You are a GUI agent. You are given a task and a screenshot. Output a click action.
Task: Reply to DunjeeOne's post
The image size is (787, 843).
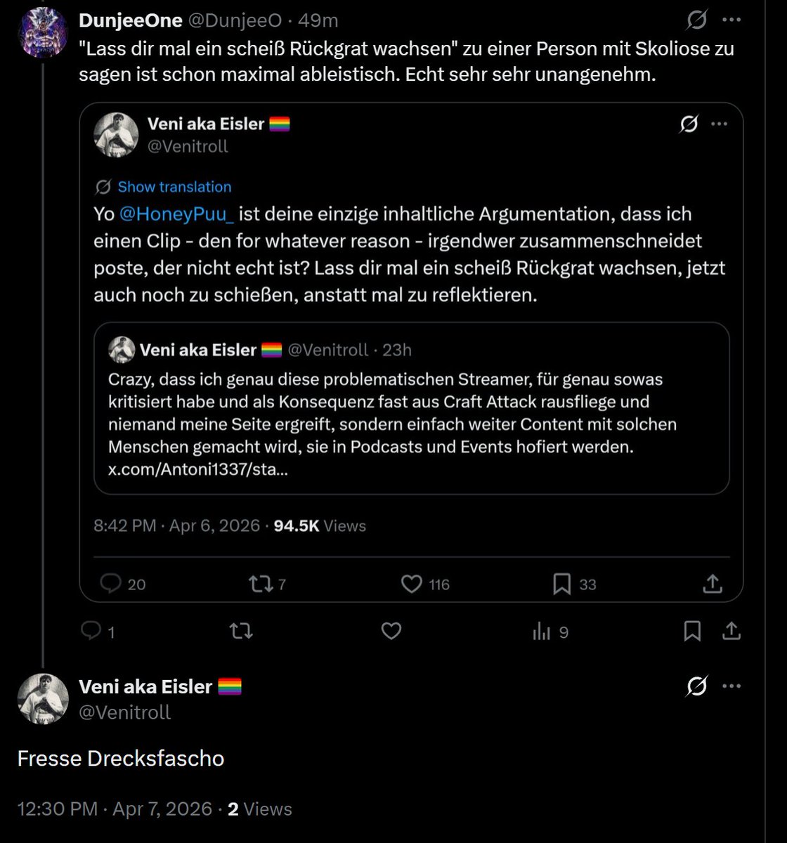[x=98, y=632]
